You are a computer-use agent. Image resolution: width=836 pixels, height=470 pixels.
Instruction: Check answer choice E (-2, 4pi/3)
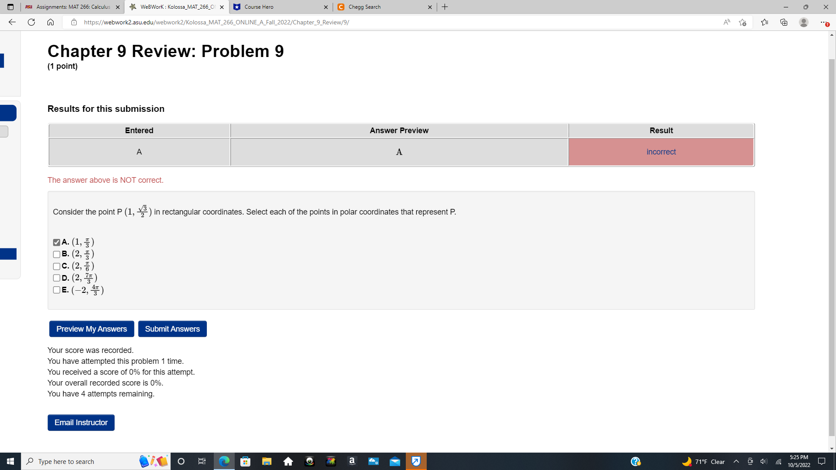[x=56, y=289]
